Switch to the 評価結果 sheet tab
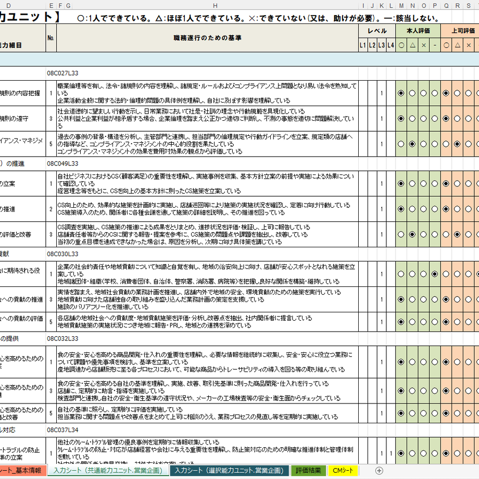The image size is (479, 479). pos(308,471)
